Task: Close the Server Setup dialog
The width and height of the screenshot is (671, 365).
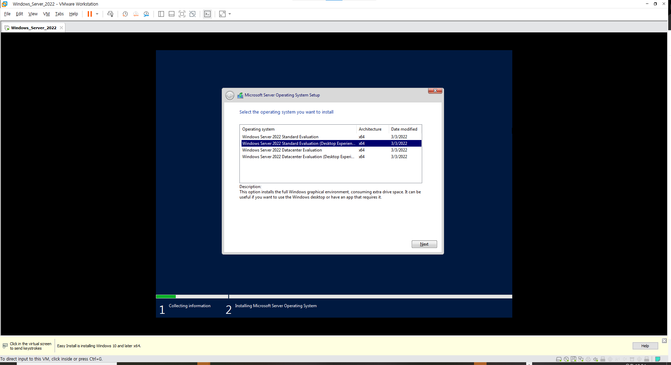Action: tap(435, 91)
